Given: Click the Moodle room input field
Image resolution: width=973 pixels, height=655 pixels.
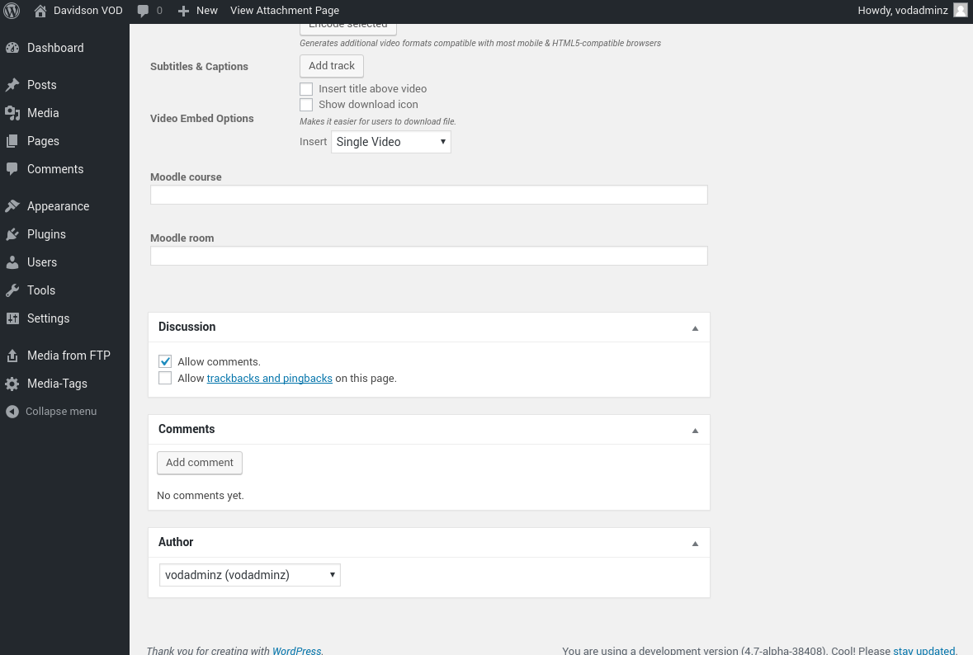Looking at the screenshot, I should pyautogui.click(x=429, y=256).
